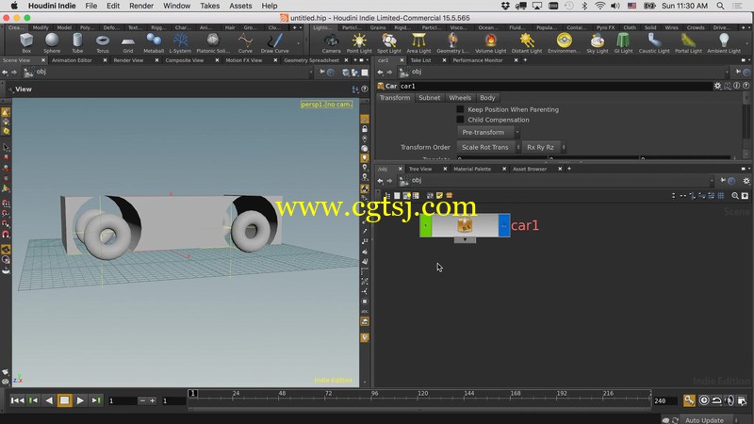Open the no cam camera menu
754x424 pixels.
coord(339,104)
